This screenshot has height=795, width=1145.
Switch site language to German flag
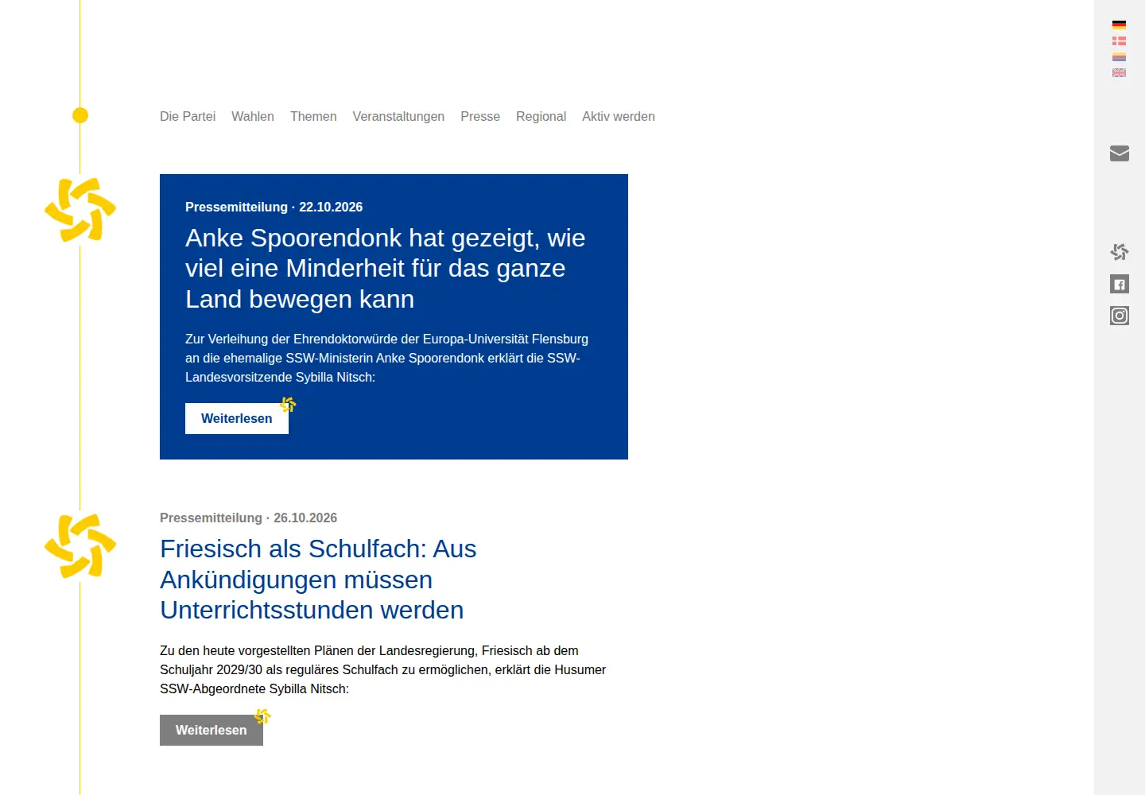pyautogui.click(x=1119, y=25)
